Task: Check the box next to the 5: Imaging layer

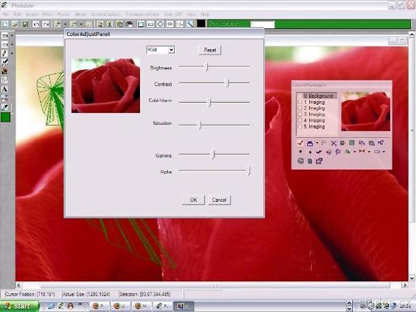Action: click(300, 126)
